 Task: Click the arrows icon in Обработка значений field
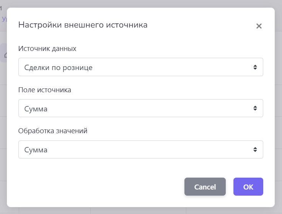(x=255, y=150)
